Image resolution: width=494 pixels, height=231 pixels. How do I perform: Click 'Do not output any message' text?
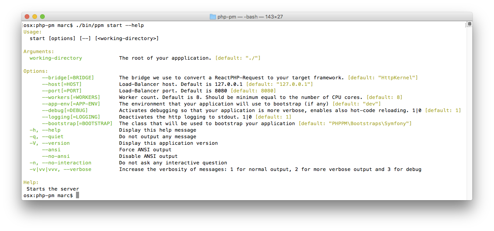158,137
